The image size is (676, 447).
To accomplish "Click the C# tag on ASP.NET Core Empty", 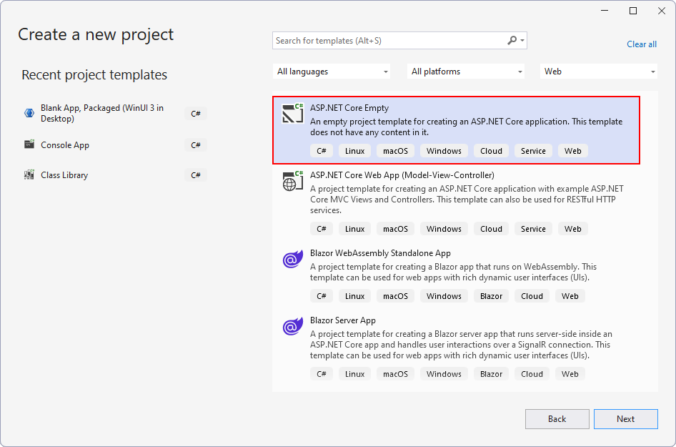I will [321, 150].
